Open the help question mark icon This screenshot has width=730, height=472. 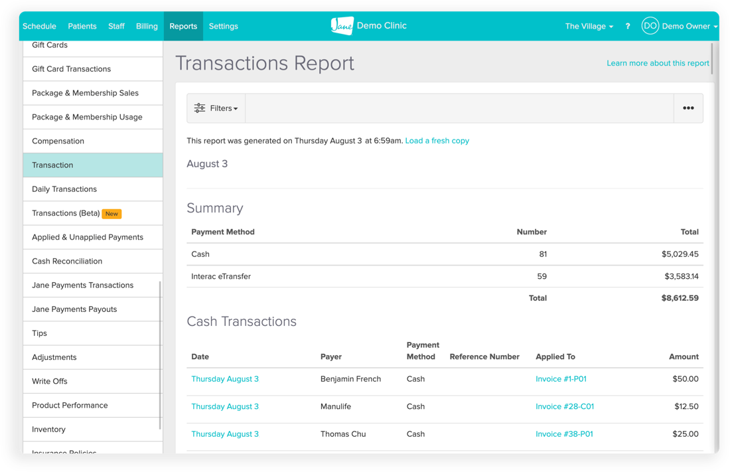(x=628, y=27)
